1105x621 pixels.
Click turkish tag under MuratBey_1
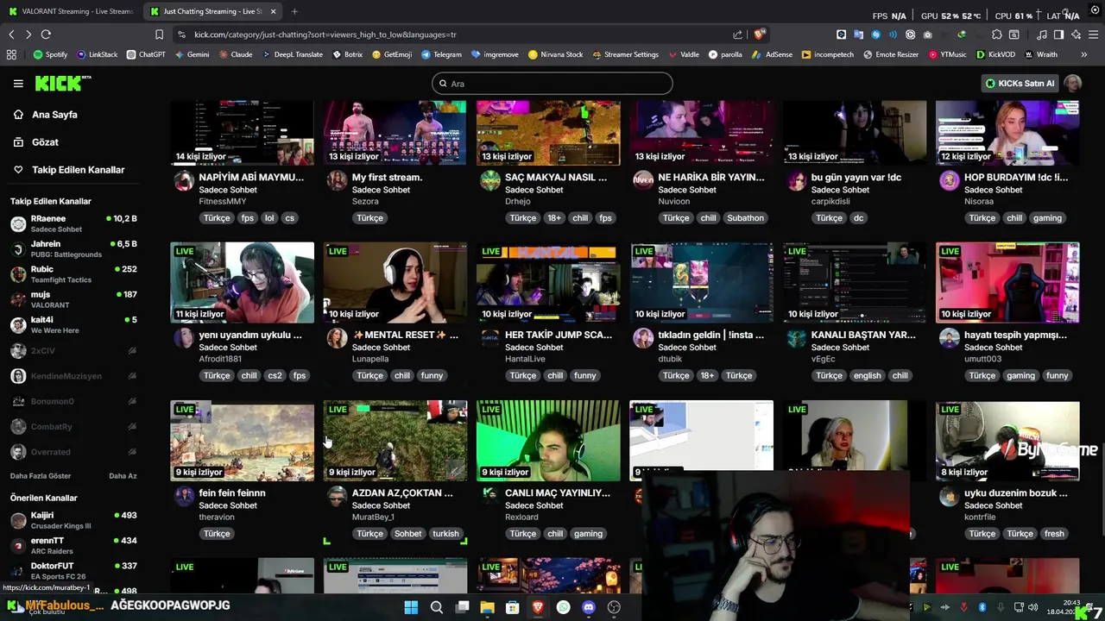click(x=445, y=534)
